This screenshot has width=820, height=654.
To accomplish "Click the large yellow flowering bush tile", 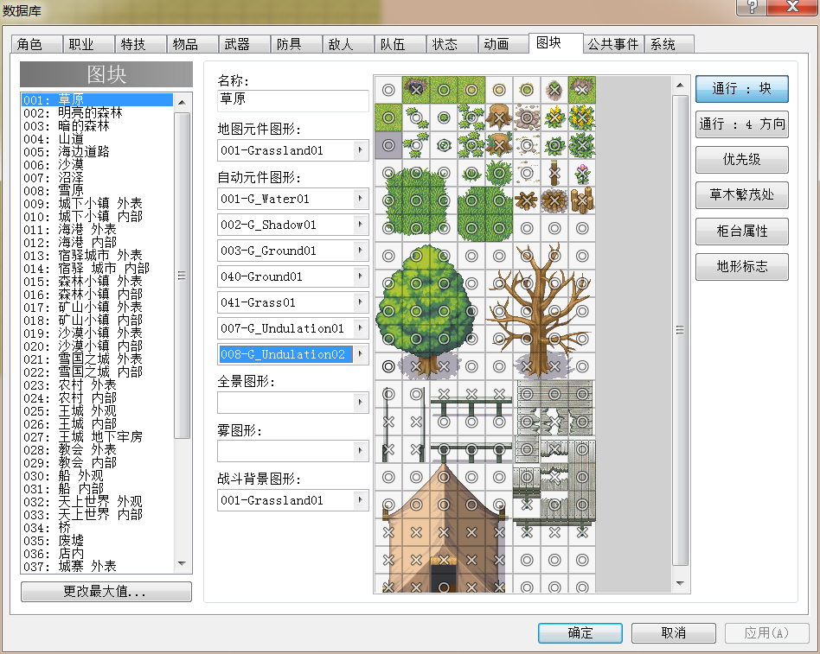I will tap(582, 117).
